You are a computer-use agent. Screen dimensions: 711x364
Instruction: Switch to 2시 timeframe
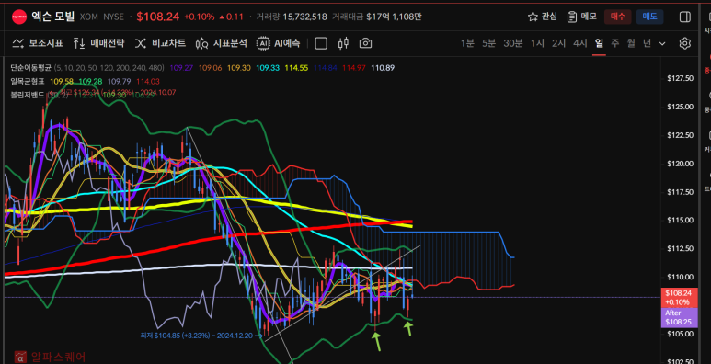coord(558,43)
